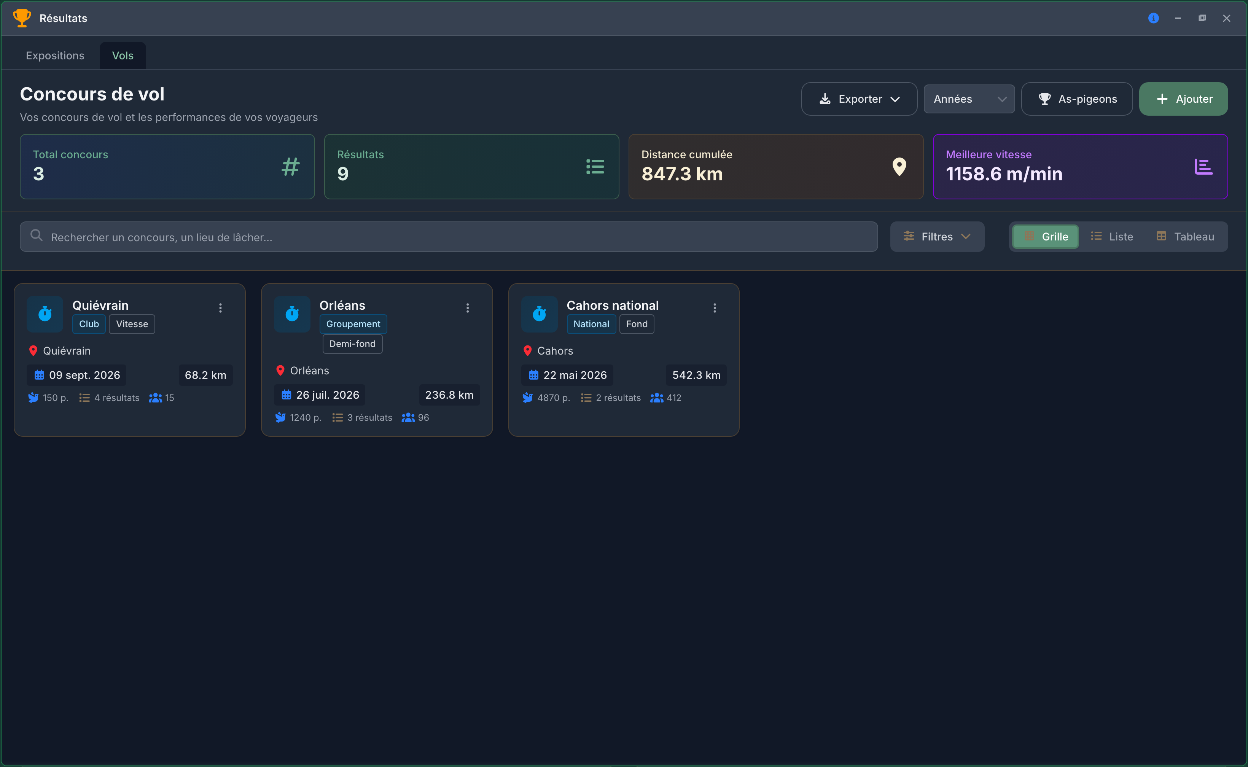Switch to the Expositions tab
The height and width of the screenshot is (767, 1248).
pyautogui.click(x=55, y=56)
